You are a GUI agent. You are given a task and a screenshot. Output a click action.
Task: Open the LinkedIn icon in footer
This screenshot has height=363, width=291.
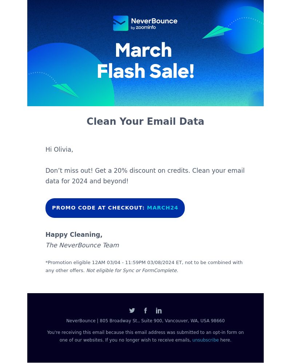click(159, 311)
